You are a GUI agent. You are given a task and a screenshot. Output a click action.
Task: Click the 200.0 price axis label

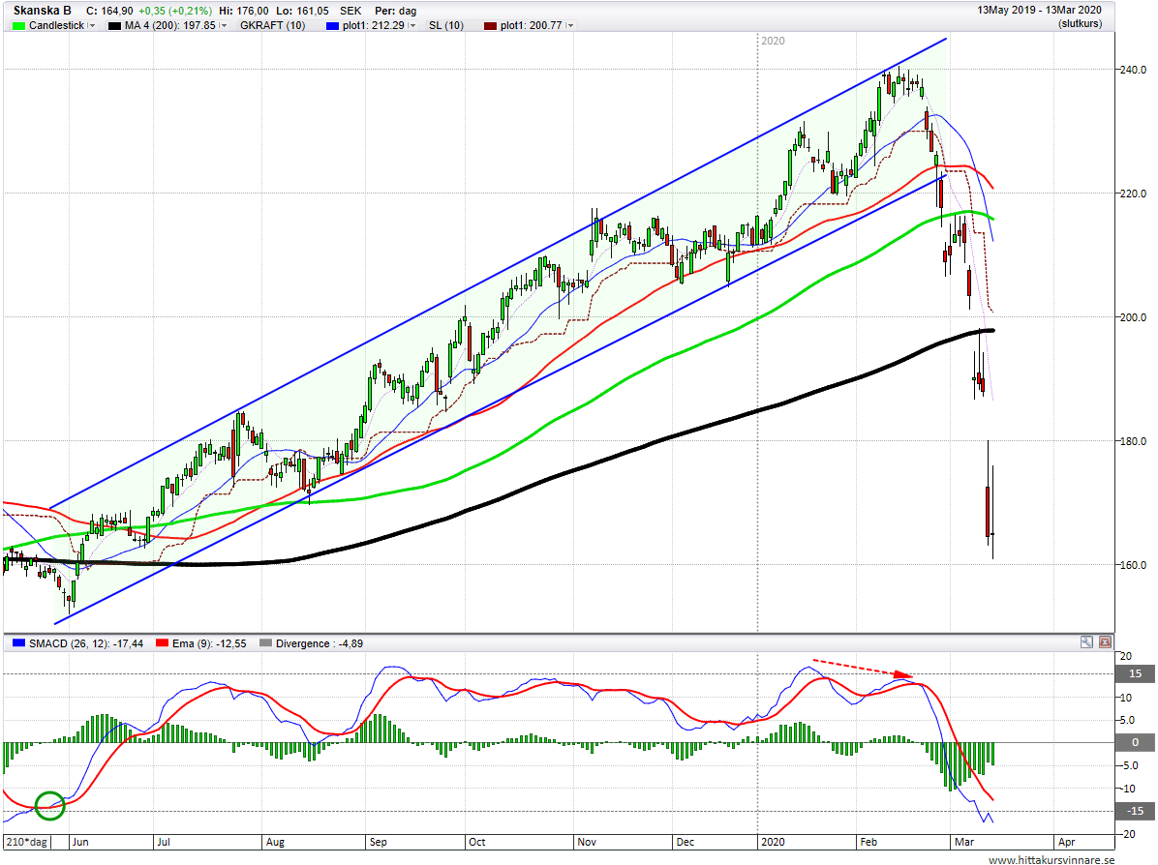point(1133,317)
